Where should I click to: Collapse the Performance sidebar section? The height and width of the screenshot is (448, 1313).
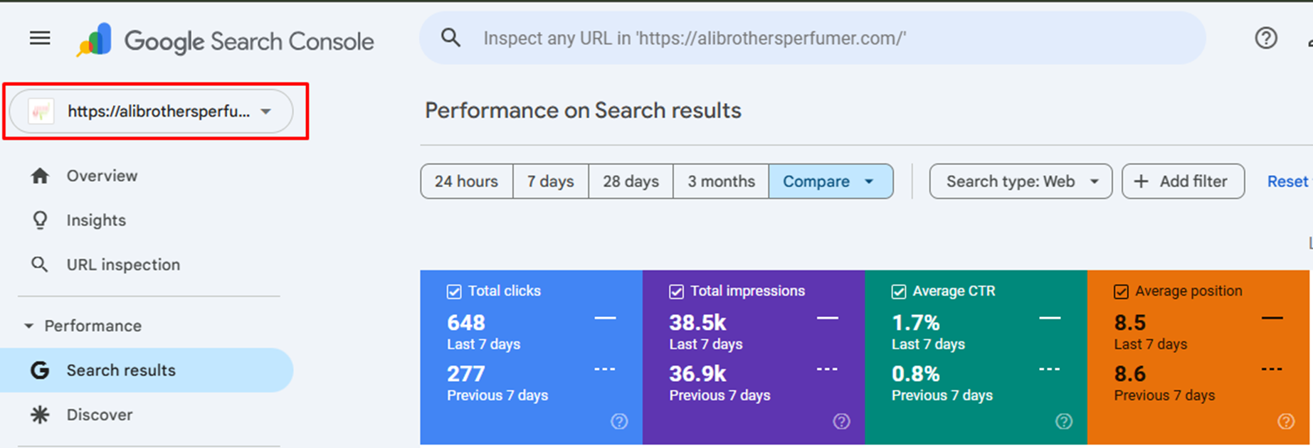(x=29, y=326)
